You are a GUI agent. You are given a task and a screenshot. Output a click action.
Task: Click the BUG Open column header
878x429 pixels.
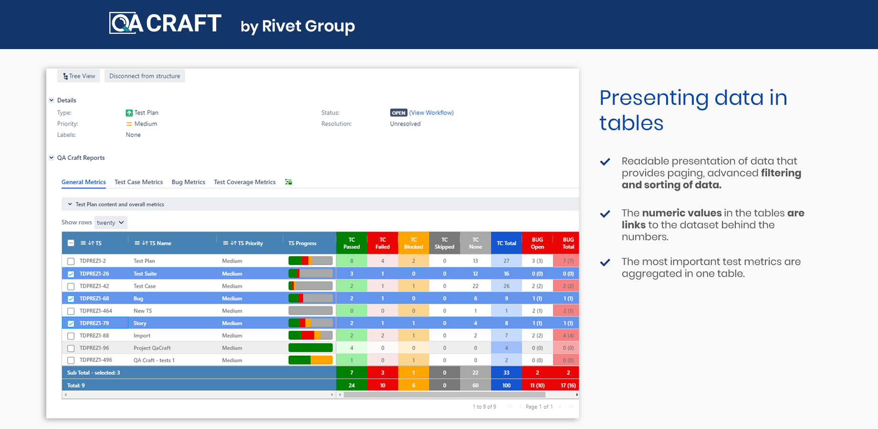click(537, 243)
